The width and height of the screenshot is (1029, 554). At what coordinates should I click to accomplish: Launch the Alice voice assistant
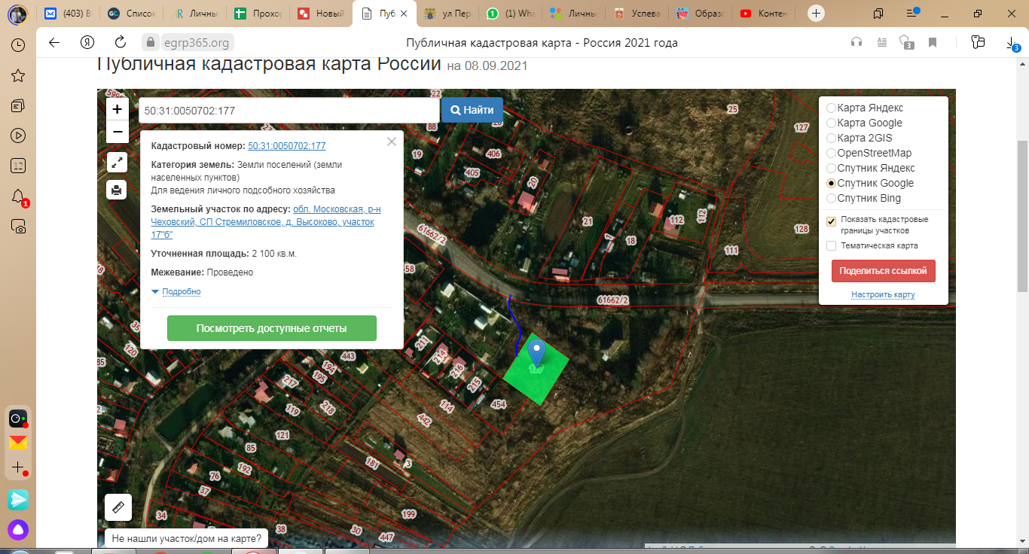click(18, 529)
